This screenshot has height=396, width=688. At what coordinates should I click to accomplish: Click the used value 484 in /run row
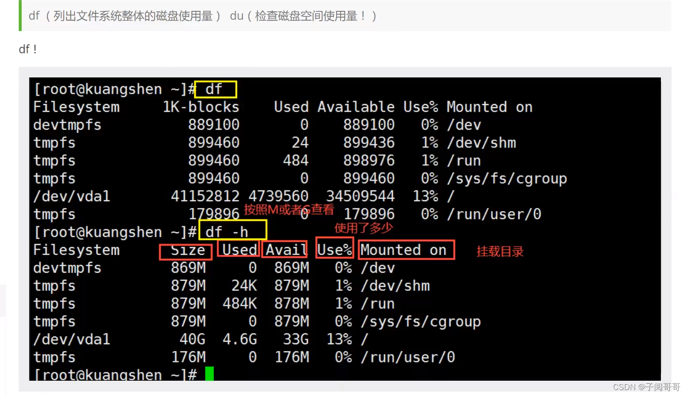[x=296, y=161]
